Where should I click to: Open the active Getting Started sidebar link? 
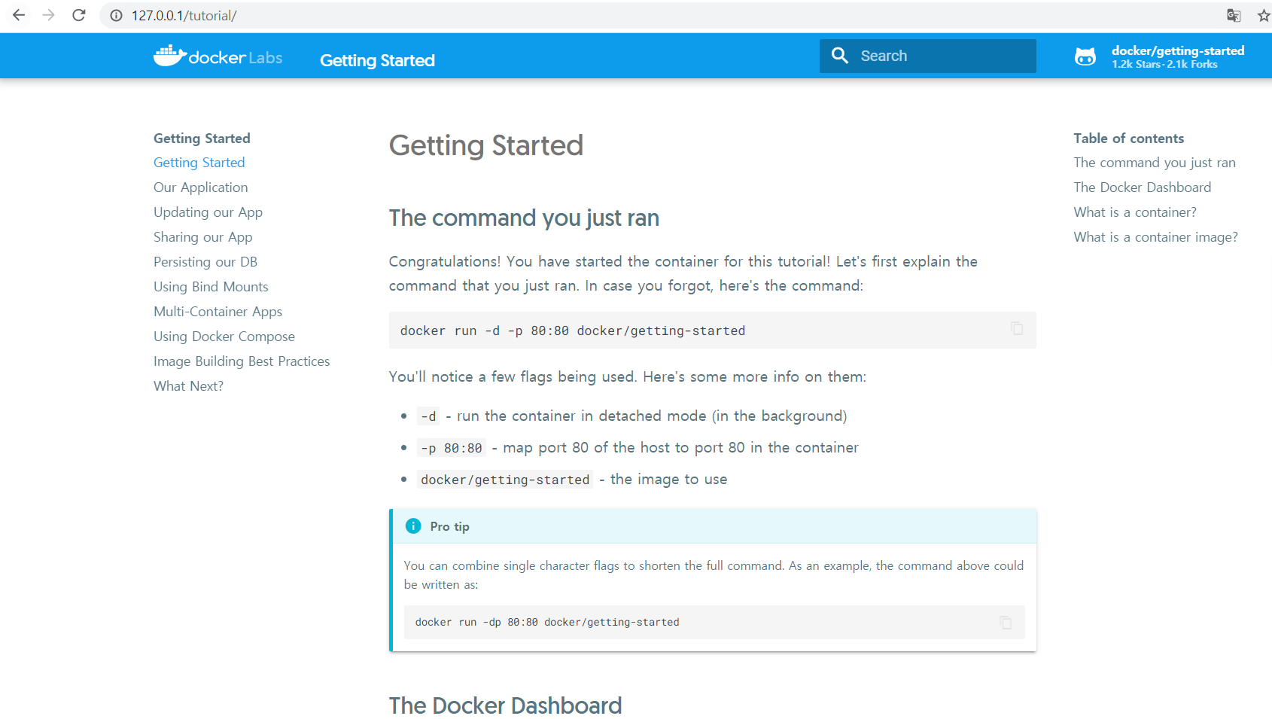pos(199,163)
